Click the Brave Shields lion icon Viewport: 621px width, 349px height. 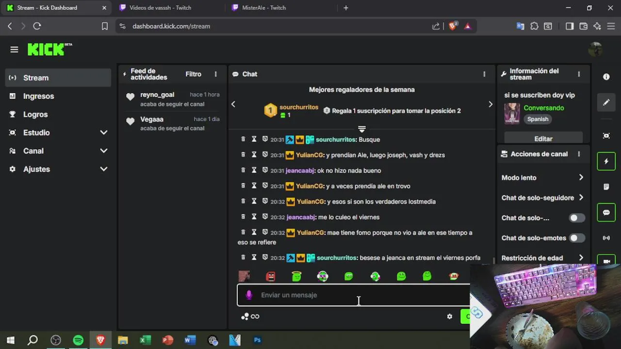click(453, 26)
